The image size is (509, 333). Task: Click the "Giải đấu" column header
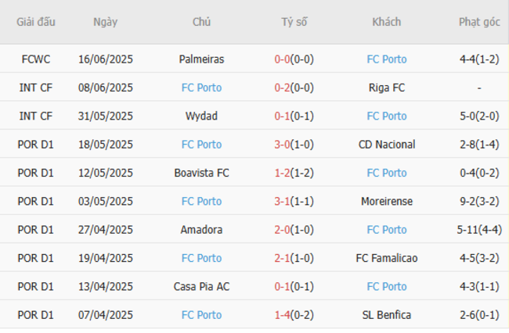coord(36,22)
